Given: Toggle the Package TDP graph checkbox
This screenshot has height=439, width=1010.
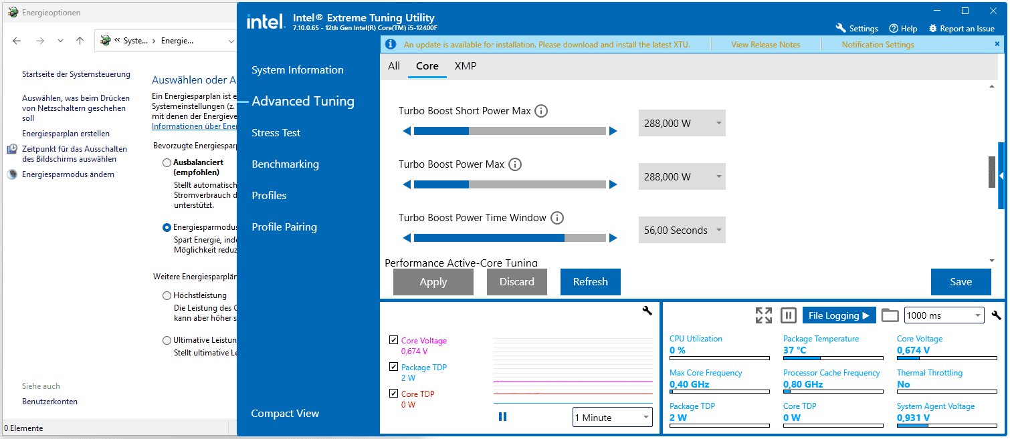Looking at the screenshot, I should point(393,367).
